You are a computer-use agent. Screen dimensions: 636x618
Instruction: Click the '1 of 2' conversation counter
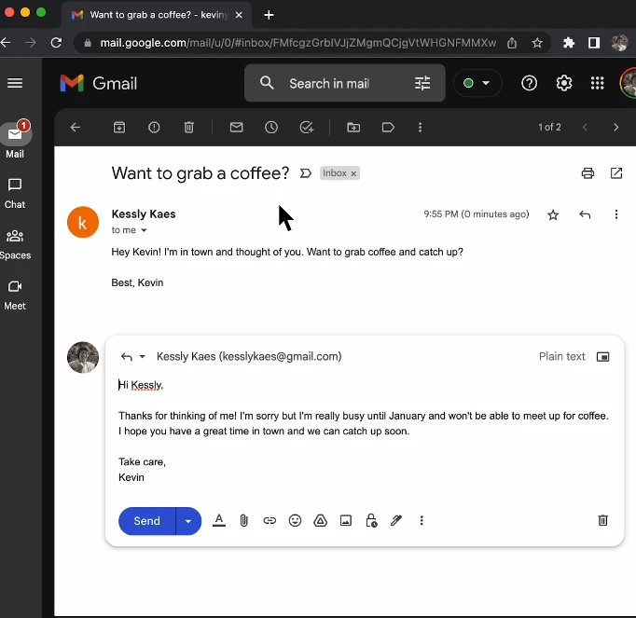[549, 128]
